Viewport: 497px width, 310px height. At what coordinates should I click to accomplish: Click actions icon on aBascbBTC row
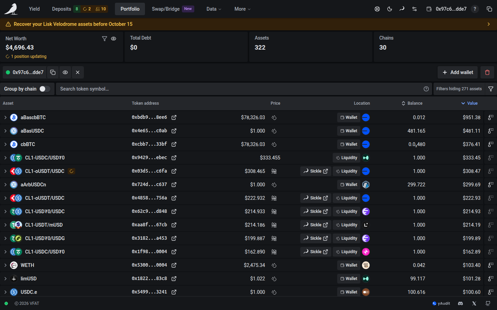pos(490,117)
